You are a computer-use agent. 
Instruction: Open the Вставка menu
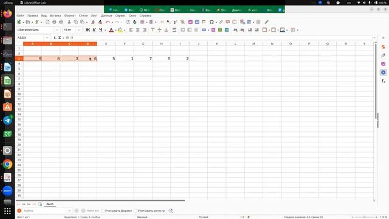tap(55, 15)
